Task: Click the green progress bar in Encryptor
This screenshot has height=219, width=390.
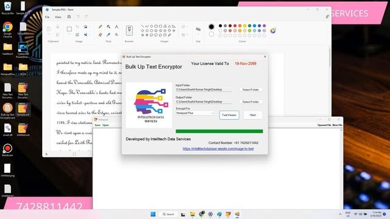Action: pos(219,131)
